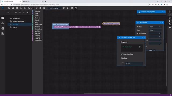The width and height of the screenshot is (172, 96).
Task: Paste with the toolbar paste icon
Action: [x=44, y=8]
